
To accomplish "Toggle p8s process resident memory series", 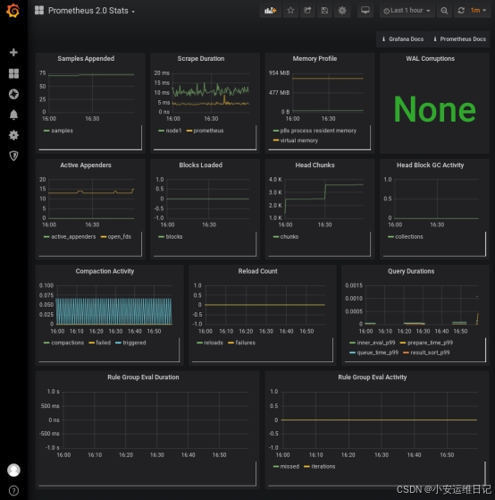I will click(x=318, y=131).
